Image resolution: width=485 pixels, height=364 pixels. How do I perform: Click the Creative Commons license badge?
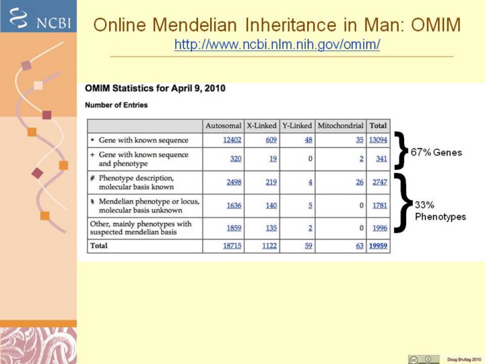[x=423, y=359]
